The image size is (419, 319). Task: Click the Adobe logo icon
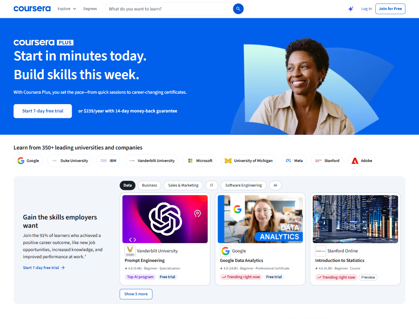[x=355, y=161]
